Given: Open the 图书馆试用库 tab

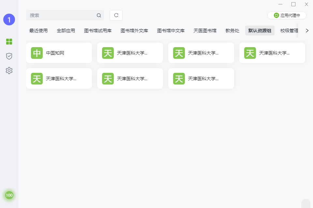Looking at the screenshot, I should click(97, 31).
